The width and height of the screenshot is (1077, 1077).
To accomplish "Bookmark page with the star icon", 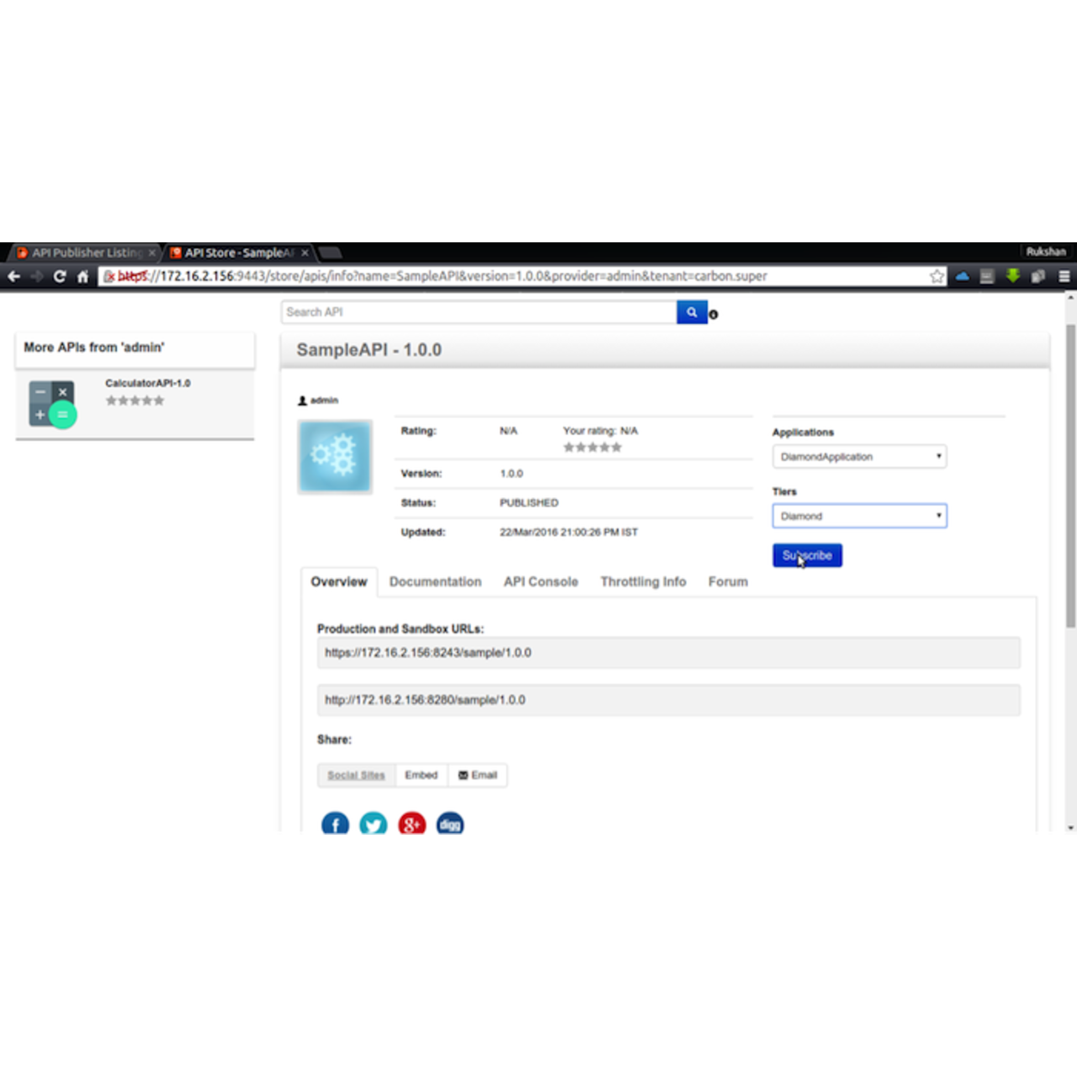I will (x=936, y=276).
